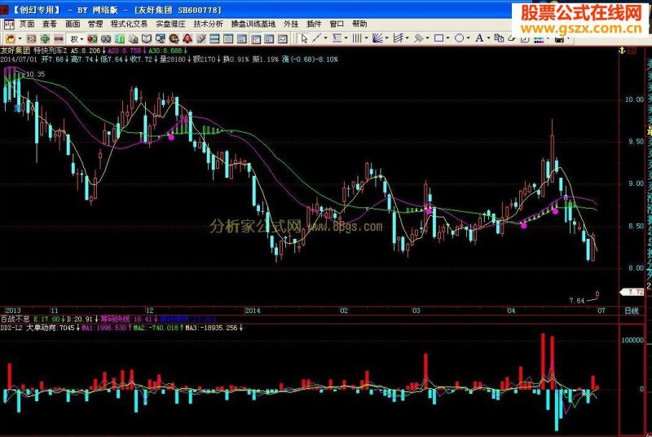Select the two-row split window layout icon
This screenshot has height=437, width=652.
click(214, 39)
